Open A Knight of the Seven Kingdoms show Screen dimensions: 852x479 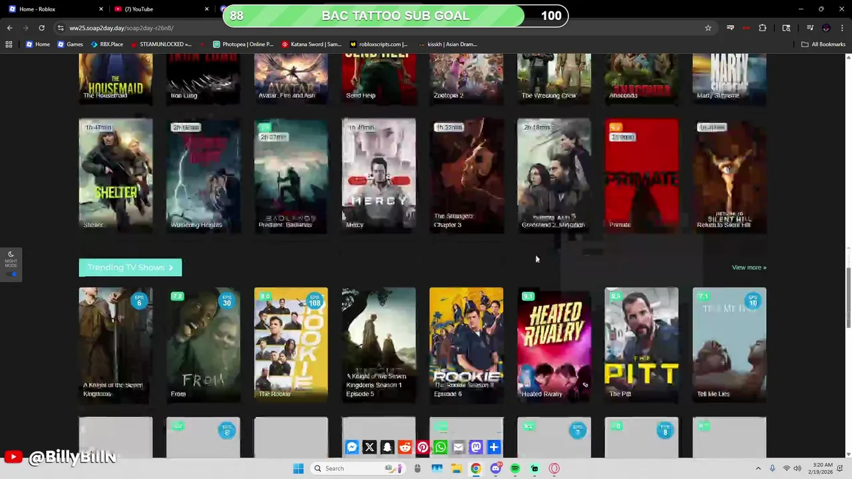(x=116, y=345)
